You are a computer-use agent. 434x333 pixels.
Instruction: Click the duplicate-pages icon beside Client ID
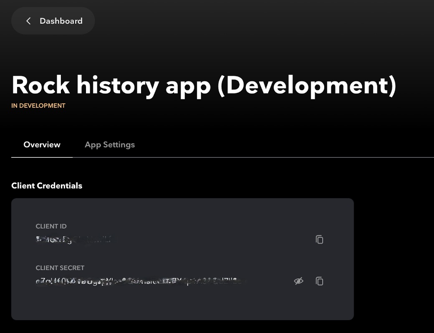pos(319,240)
